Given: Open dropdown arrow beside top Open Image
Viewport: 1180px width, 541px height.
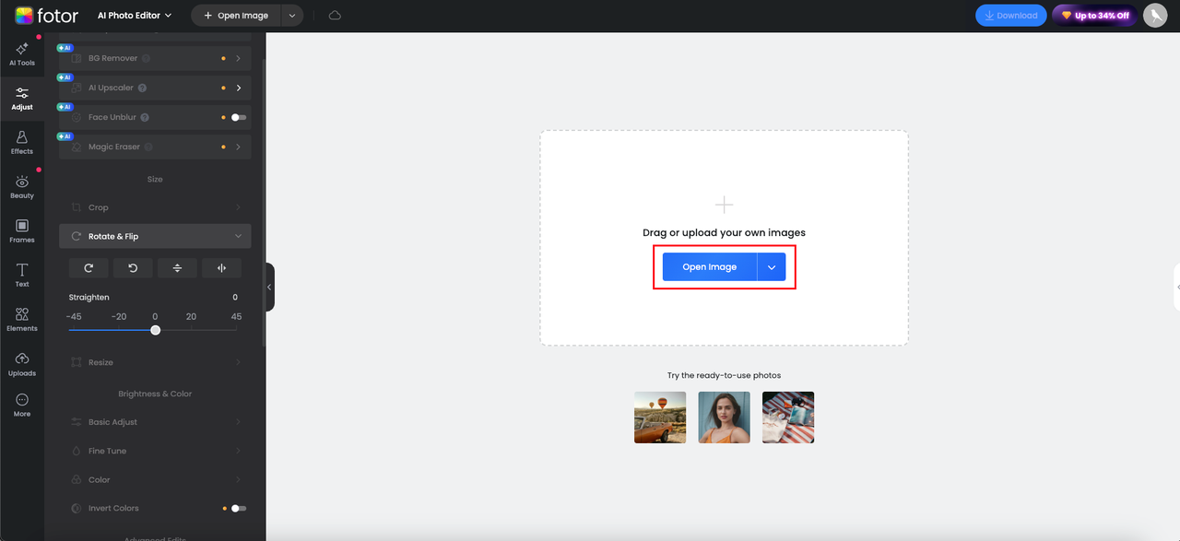Looking at the screenshot, I should coord(292,16).
